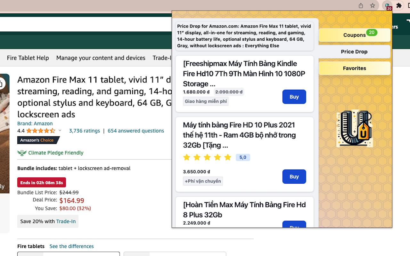Click the Trade-In link
This screenshot has height=256, width=410.
click(x=66, y=221)
